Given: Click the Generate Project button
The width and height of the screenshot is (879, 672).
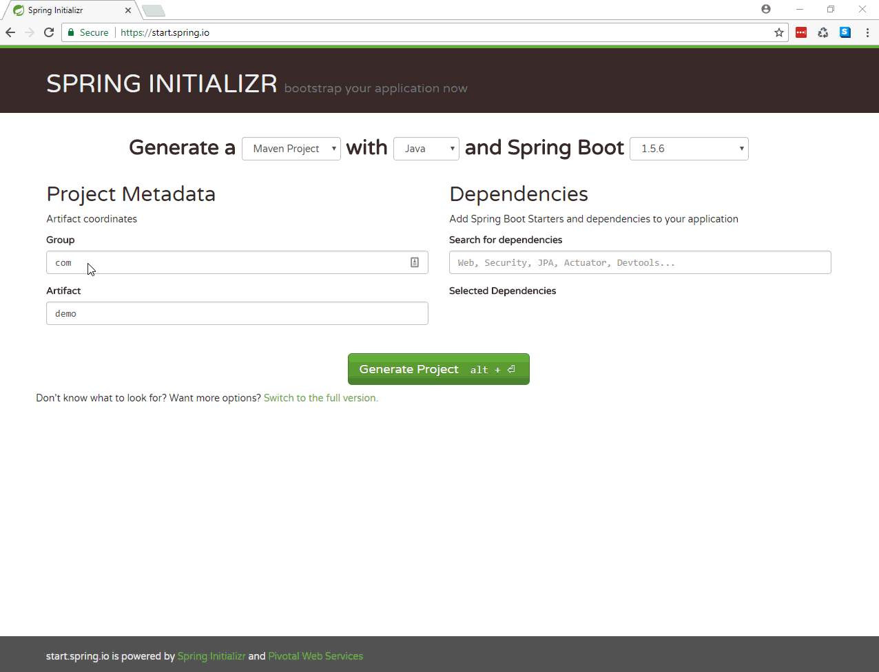Looking at the screenshot, I should [x=438, y=368].
